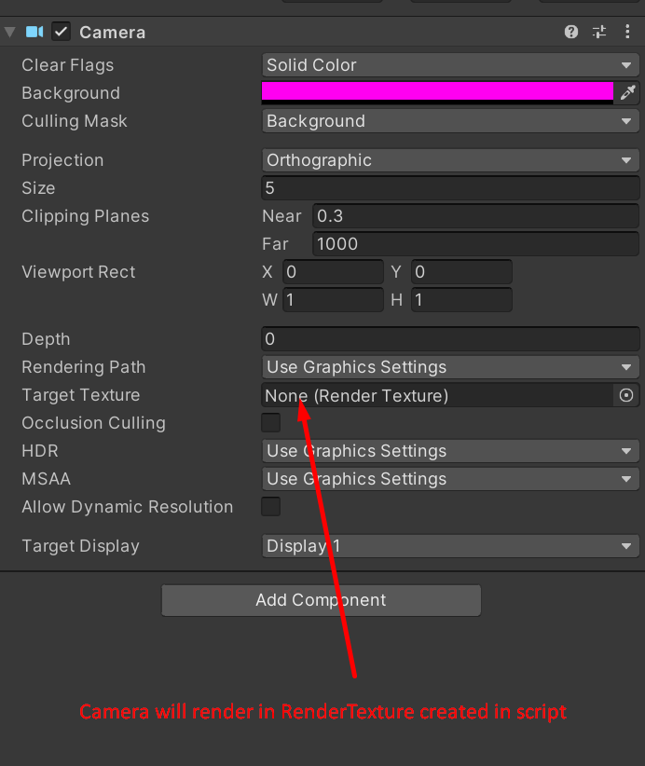Open Target Texture object picker
The height and width of the screenshot is (766, 645).
[x=626, y=395]
